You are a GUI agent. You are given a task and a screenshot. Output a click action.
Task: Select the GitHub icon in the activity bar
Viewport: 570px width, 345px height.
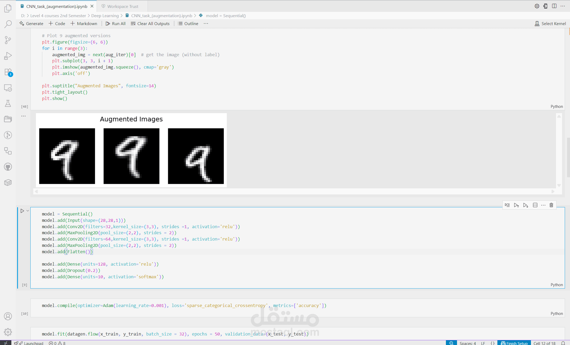(x=8, y=167)
